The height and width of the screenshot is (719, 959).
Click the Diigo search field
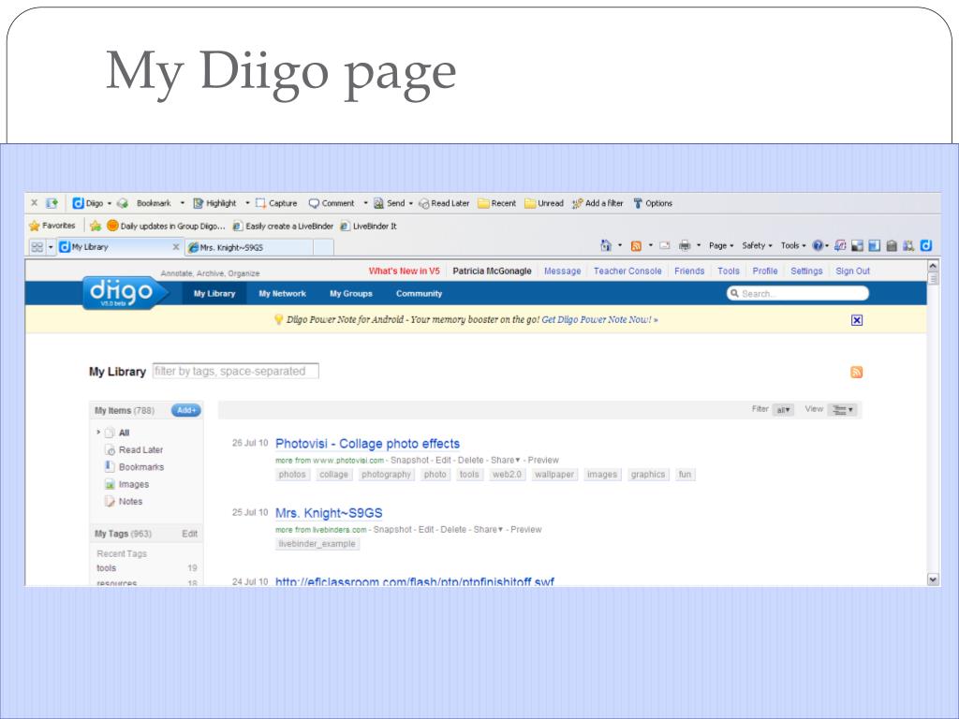click(x=798, y=293)
